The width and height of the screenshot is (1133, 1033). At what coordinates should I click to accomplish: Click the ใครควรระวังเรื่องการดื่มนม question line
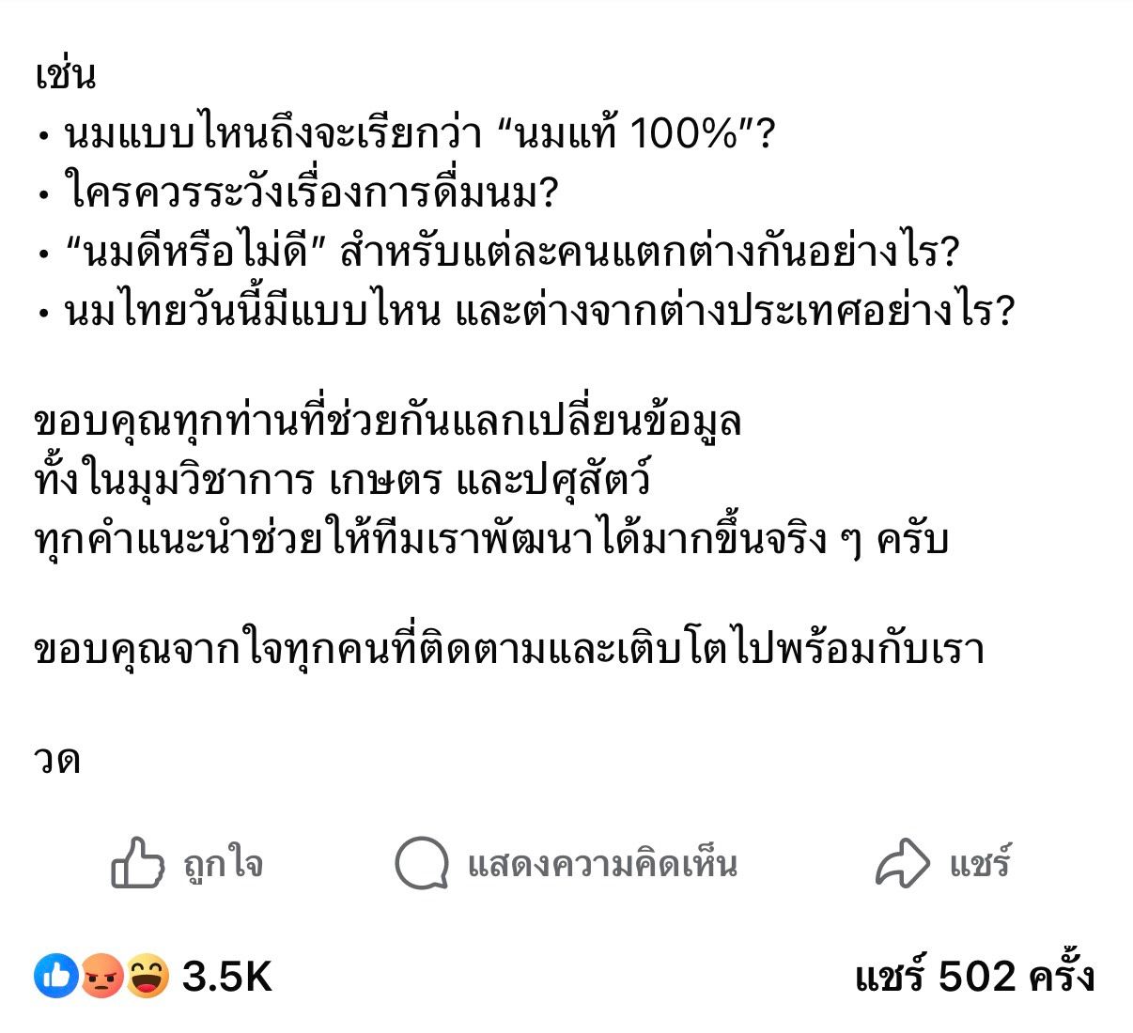(312, 193)
